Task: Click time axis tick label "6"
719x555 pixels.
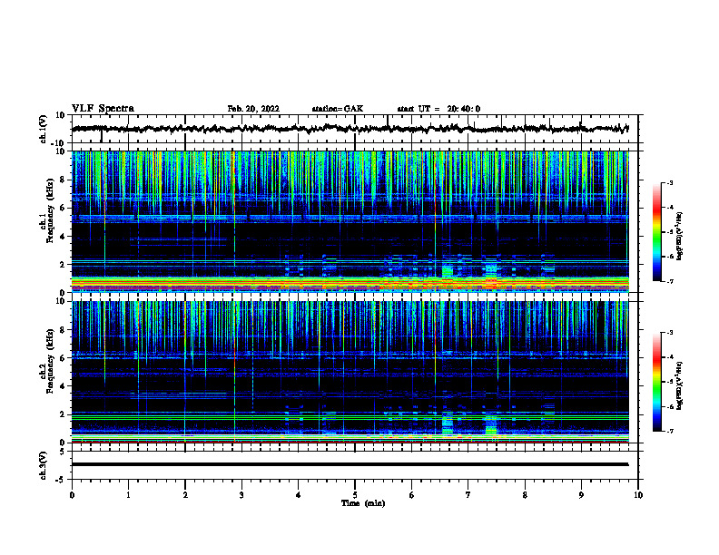Action: tap(412, 495)
